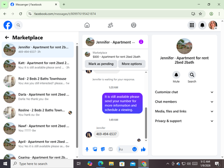
Task: Expand Media, files and links section
Action: click(184, 111)
